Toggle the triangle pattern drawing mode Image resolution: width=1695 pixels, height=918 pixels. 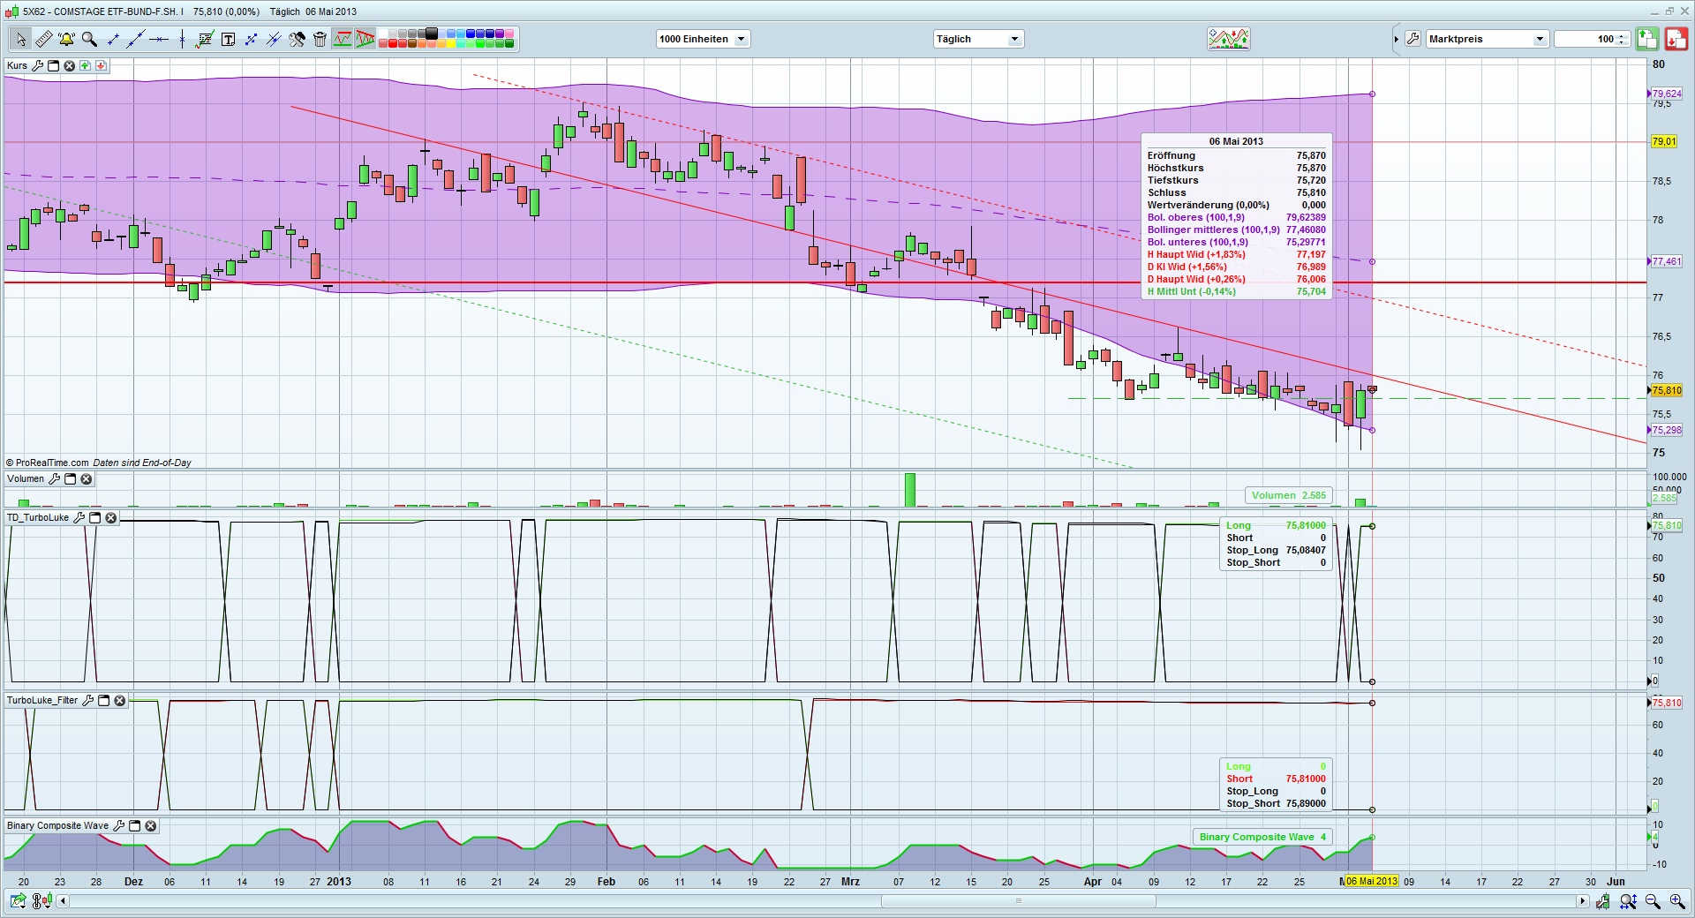point(365,39)
